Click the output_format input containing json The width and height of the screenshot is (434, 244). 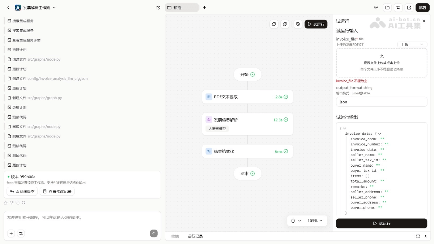pos(382,102)
